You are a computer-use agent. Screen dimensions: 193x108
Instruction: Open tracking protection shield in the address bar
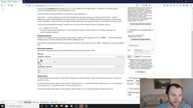click(x=27, y=5)
